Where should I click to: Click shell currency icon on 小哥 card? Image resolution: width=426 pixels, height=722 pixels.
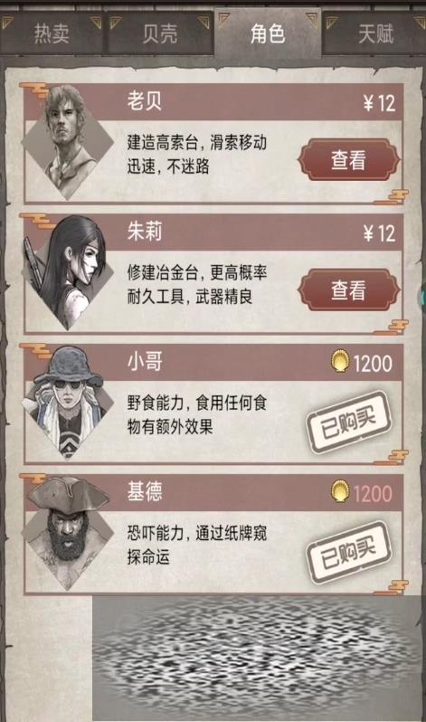340,362
